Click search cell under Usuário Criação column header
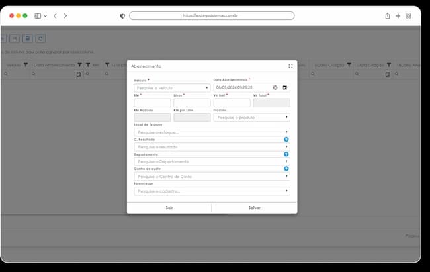Image resolution: width=430 pixels, height=272 pixels. coord(331,74)
